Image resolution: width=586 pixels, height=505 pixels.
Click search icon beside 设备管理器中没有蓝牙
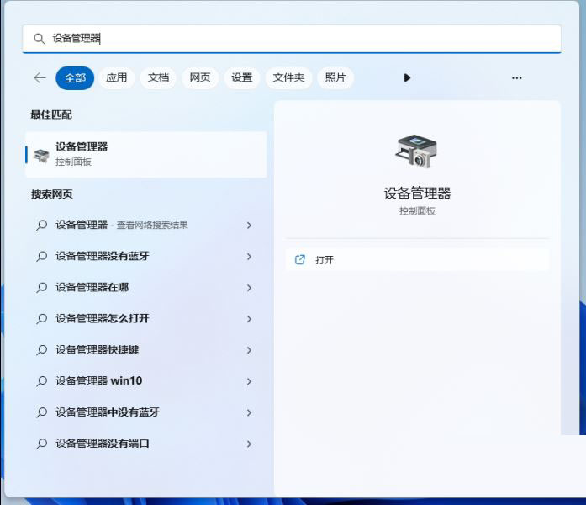click(x=41, y=412)
